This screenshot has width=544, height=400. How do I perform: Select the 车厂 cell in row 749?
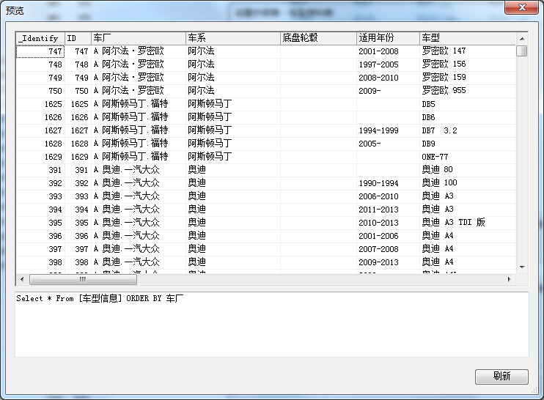139,78
